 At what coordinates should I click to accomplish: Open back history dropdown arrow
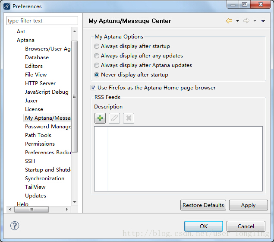237,21
